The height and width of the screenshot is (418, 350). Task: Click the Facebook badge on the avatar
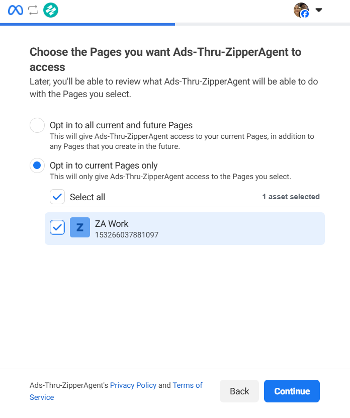305,14
